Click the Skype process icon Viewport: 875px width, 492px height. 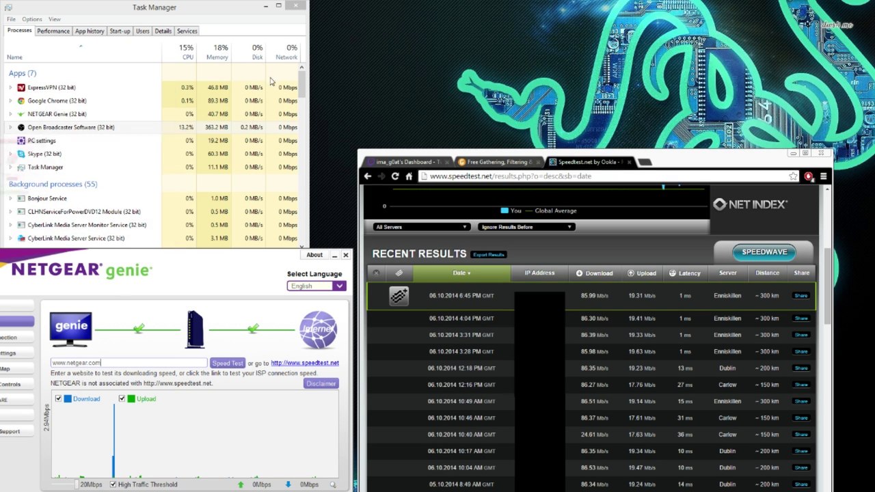(21, 154)
